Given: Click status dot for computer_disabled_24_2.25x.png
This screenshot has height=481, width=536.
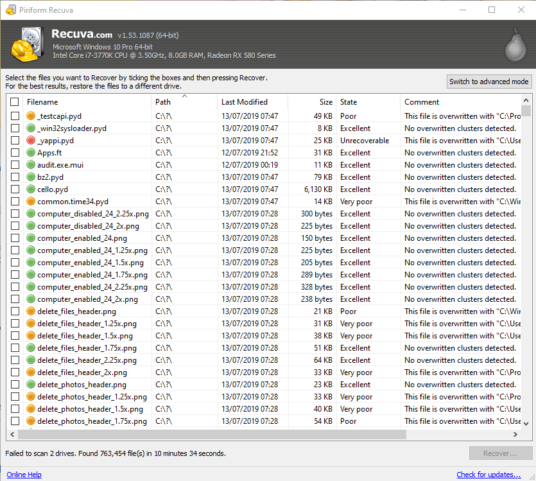Looking at the screenshot, I should 31,214.
